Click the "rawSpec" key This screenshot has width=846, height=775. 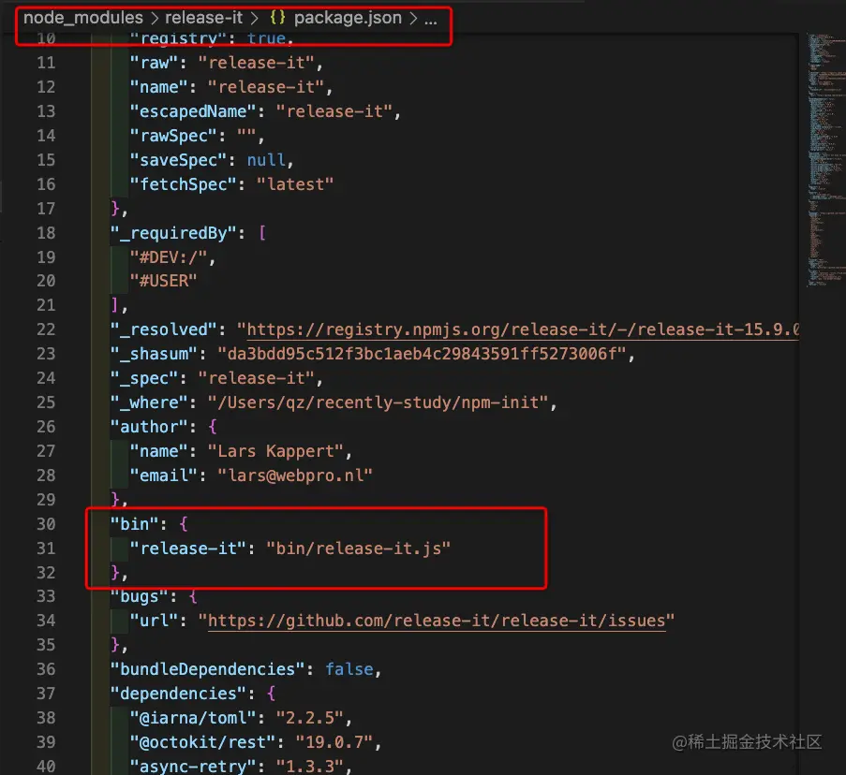click(x=173, y=136)
